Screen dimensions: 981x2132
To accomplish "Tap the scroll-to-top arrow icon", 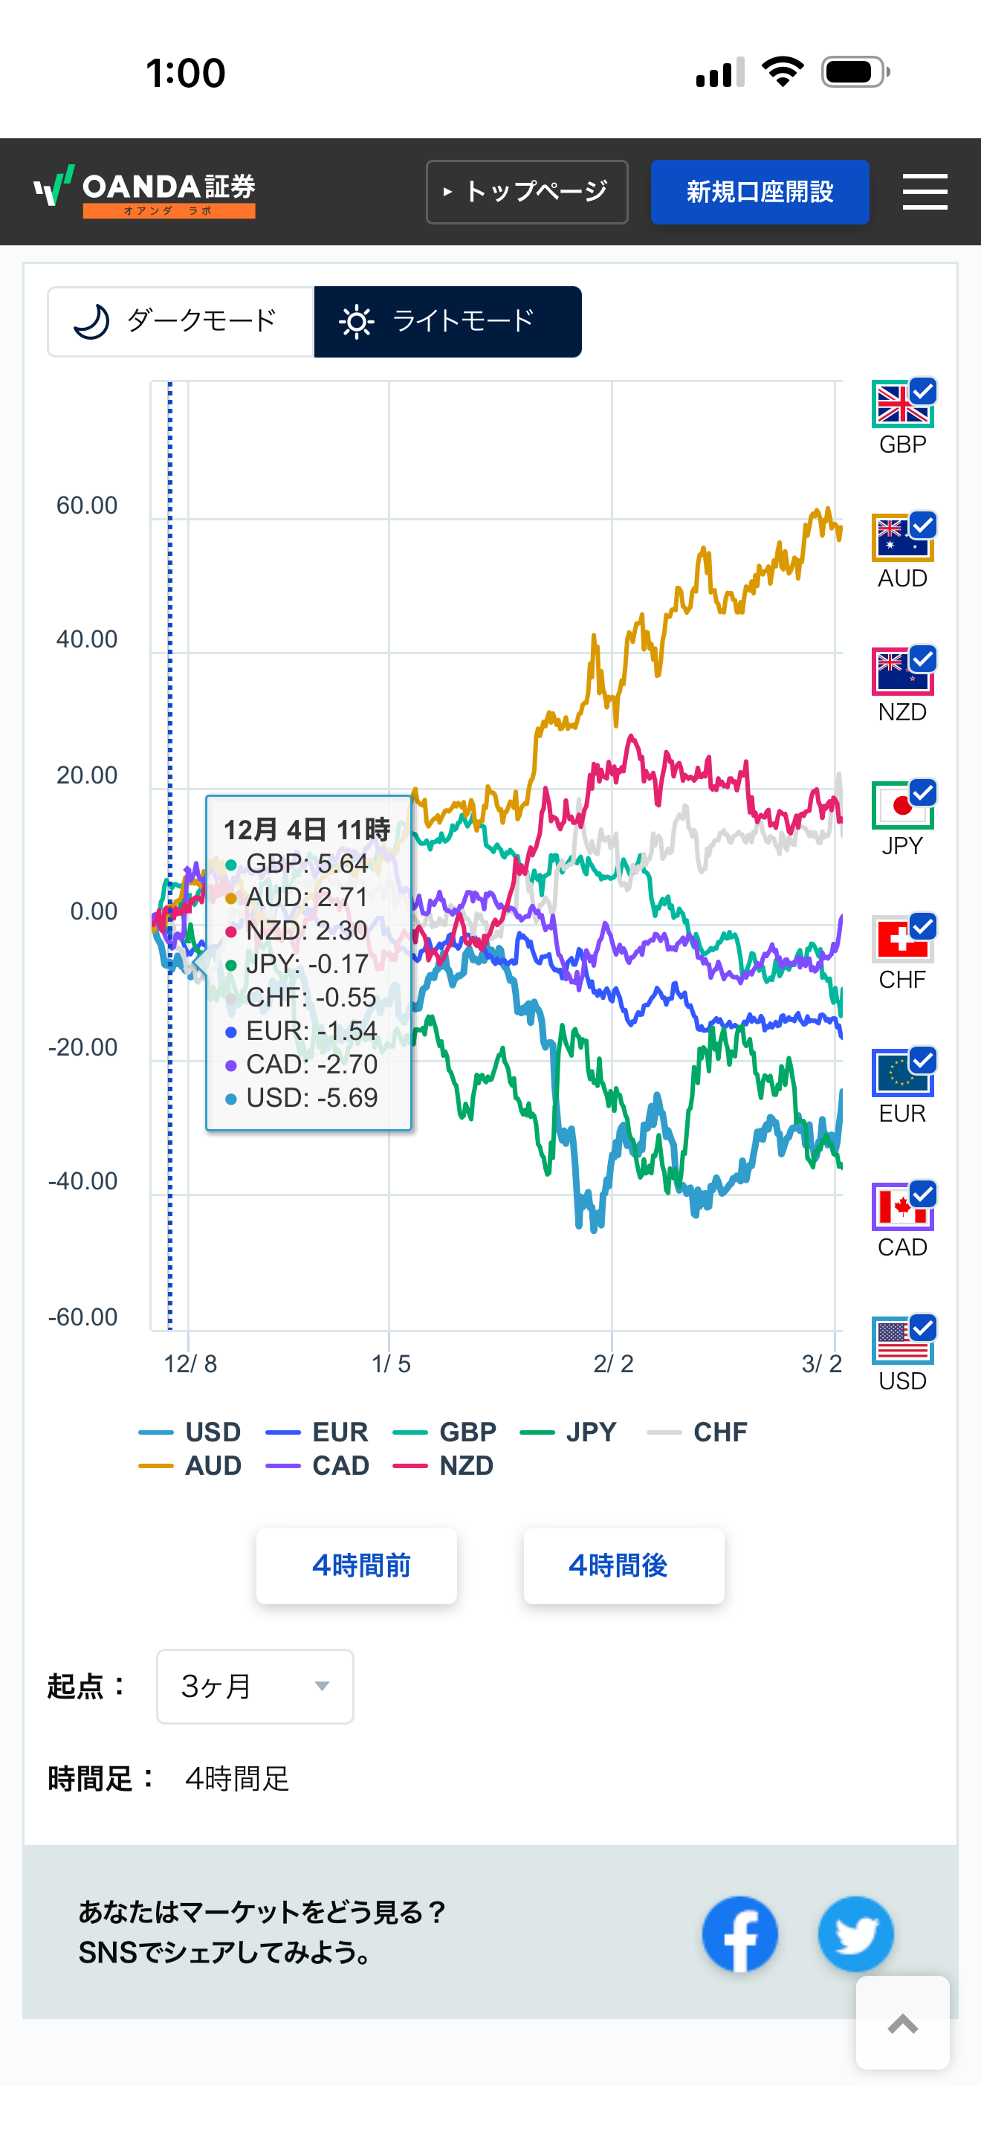I will click(902, 2023).
